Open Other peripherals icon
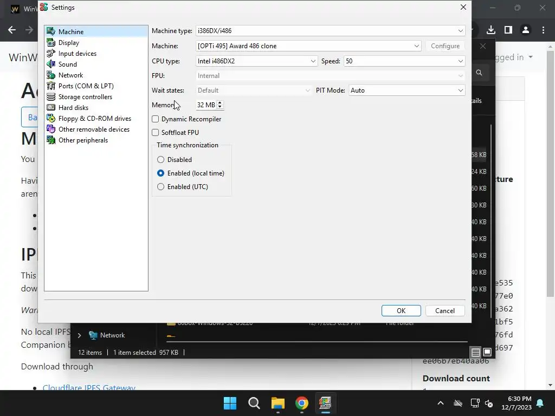The width and height of the screenshot is (555, 416). click(x=51, y=140)
